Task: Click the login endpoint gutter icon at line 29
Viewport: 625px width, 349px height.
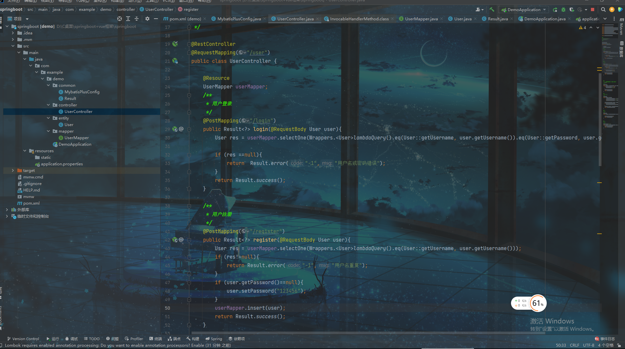Action: (175, 129)
